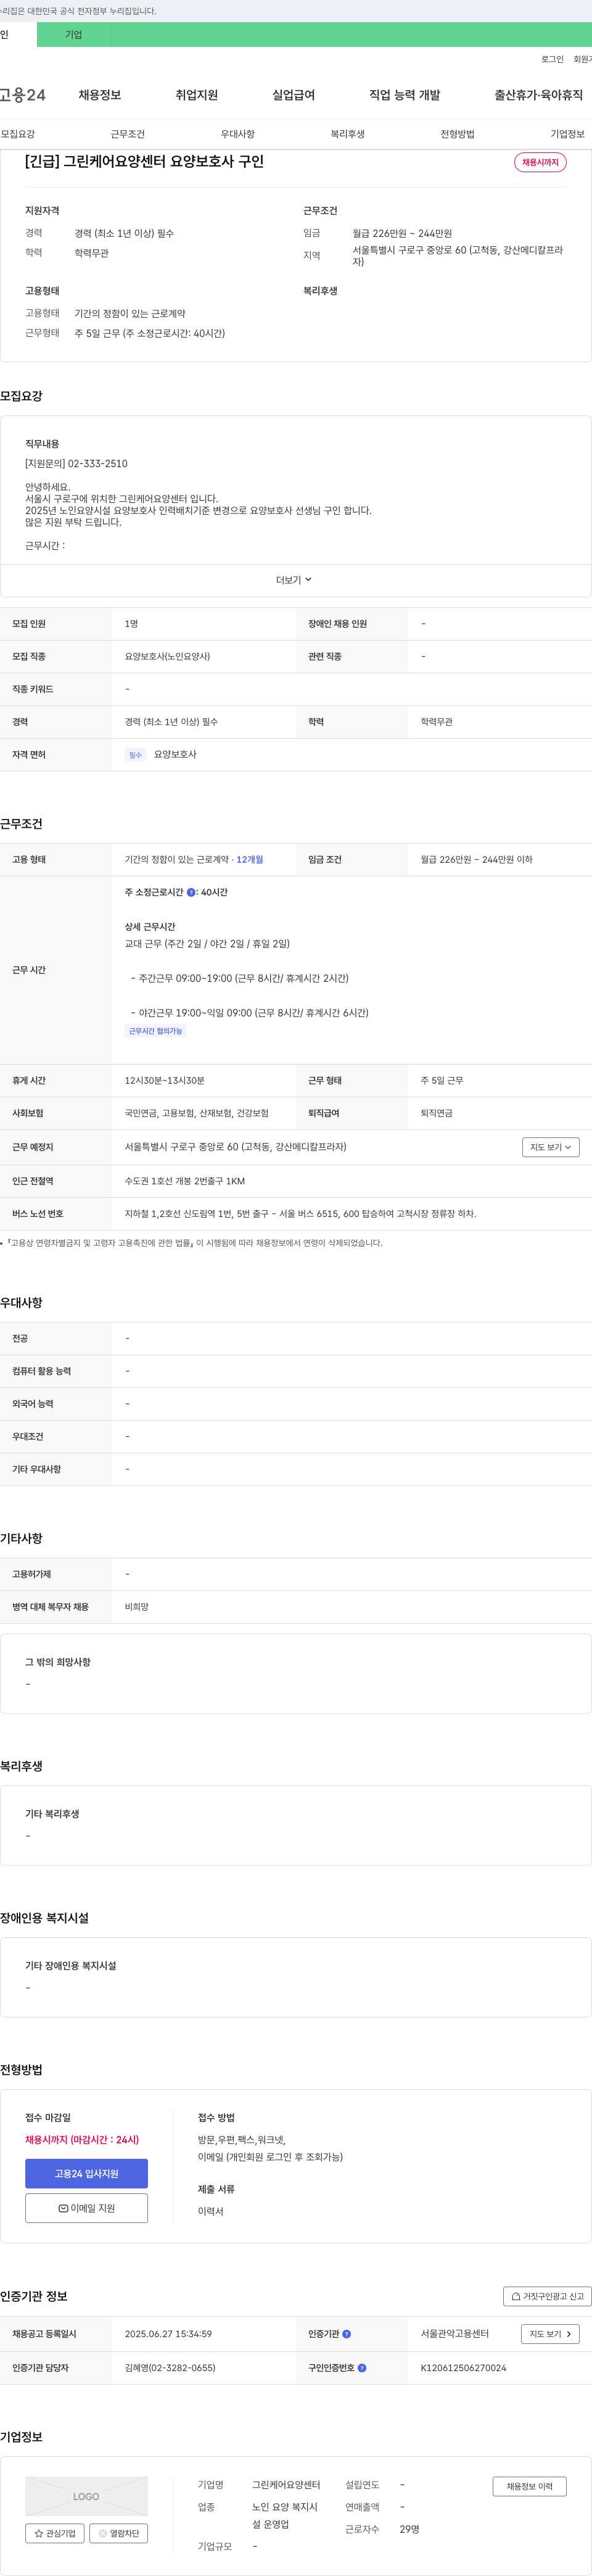Jump to the 복리후생 section tab
Viewport: 592px width, 2576px height.
[x=348, y=134]
